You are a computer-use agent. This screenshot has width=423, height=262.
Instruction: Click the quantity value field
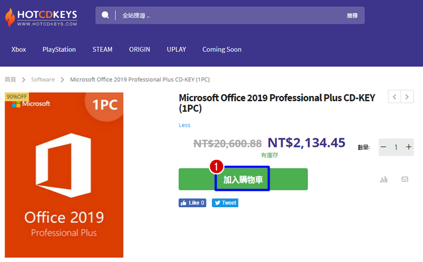pos(396,147)
